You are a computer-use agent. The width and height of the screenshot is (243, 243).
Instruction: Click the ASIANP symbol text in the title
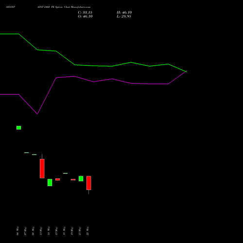point(10,7)
